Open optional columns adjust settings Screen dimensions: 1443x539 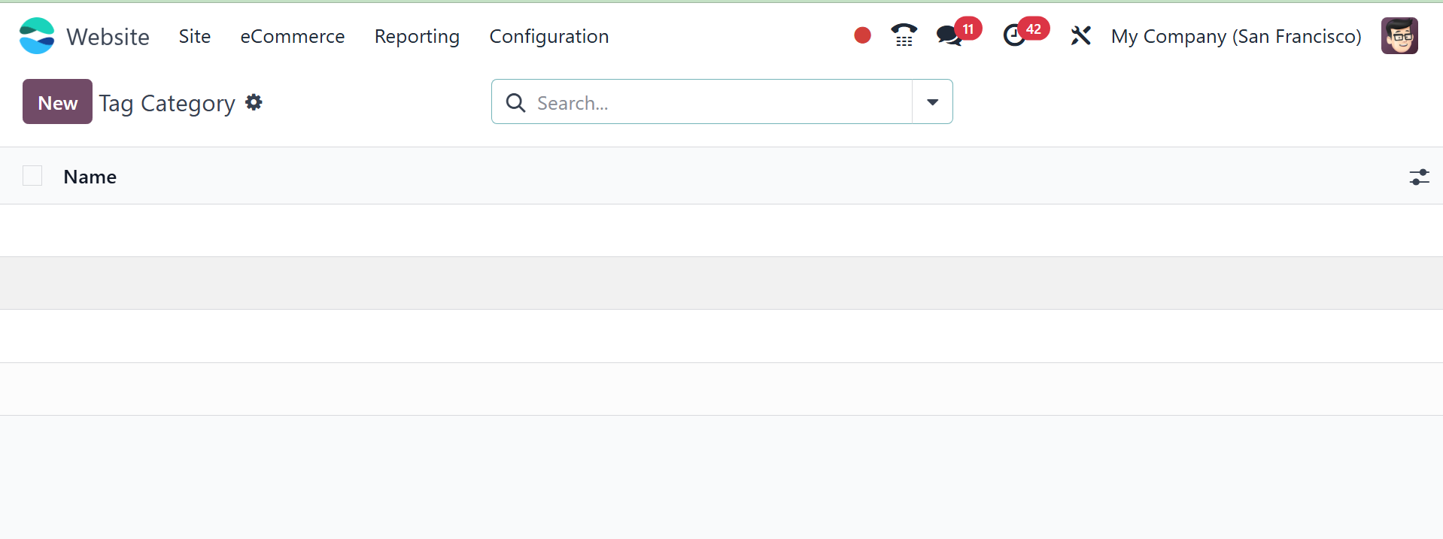[1419, 177]
